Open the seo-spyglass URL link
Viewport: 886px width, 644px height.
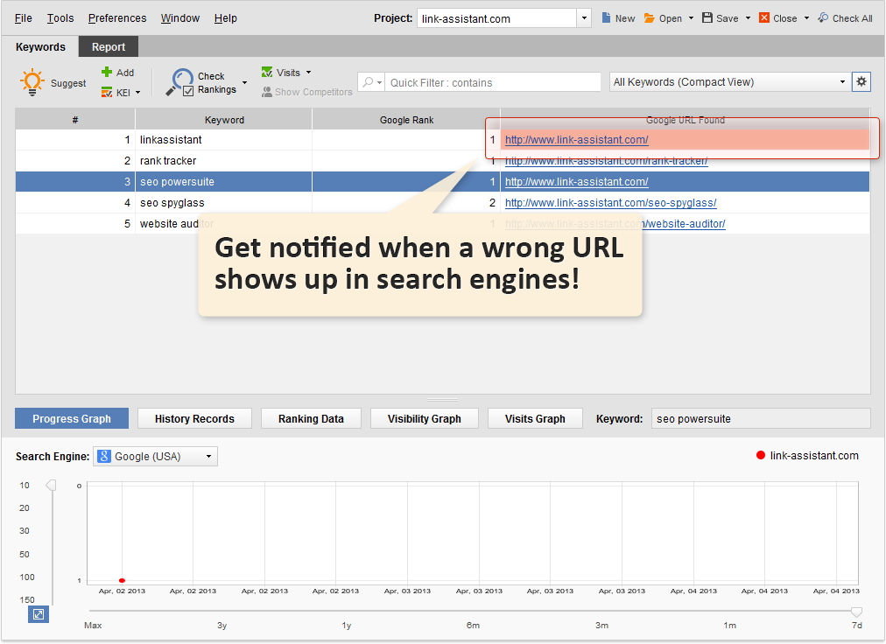coord(610,203)
